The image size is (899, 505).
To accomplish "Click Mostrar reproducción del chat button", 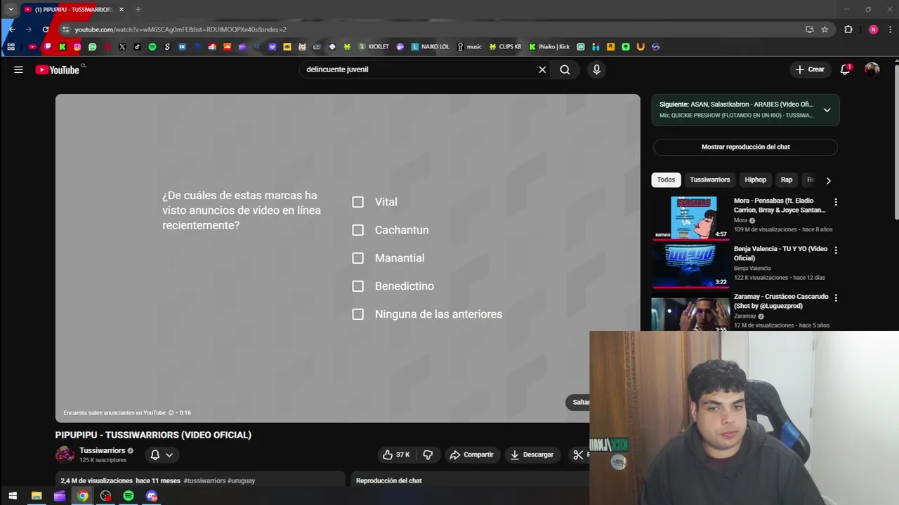I will (x=745, y=147).
